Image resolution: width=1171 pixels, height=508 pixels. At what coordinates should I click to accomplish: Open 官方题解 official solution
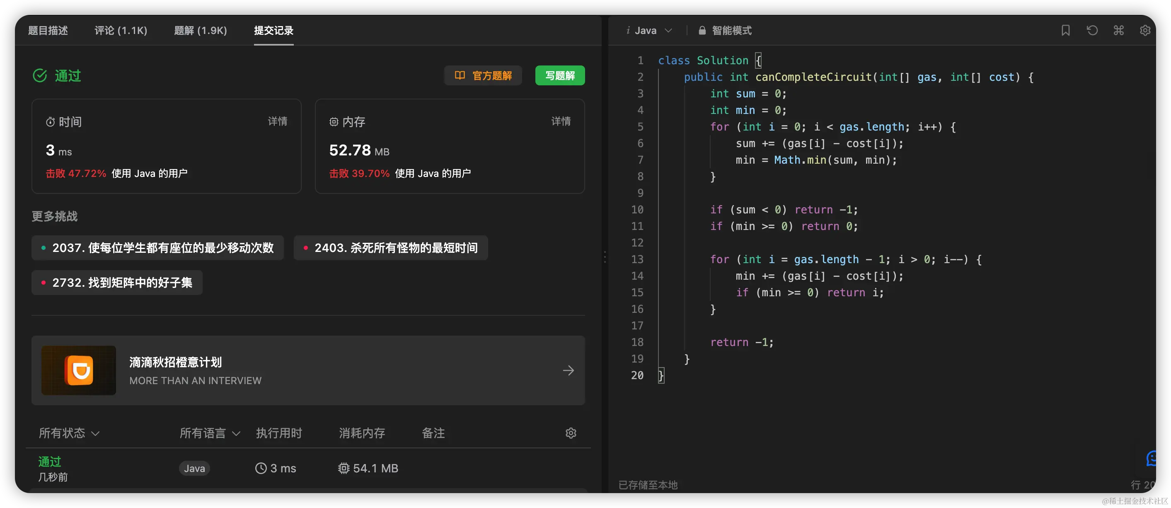click(483, 75)
